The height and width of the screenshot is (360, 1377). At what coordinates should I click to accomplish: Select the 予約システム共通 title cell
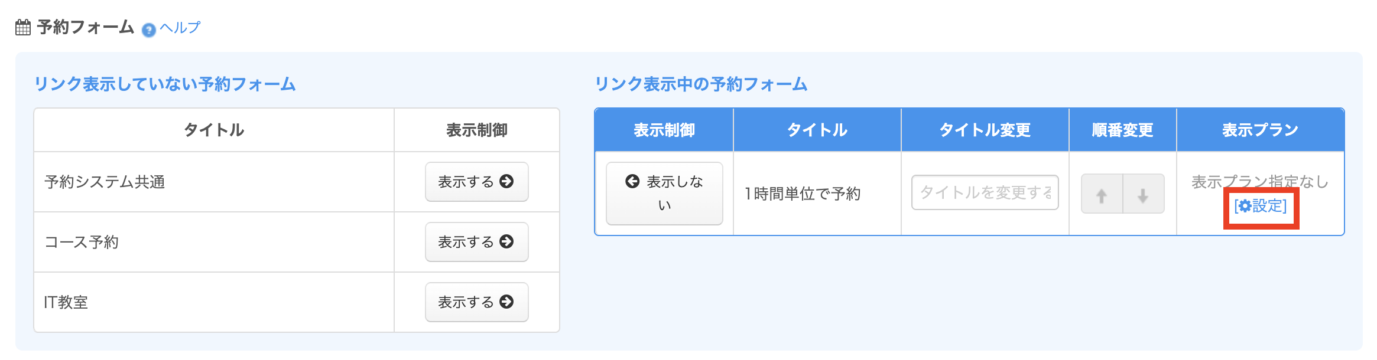click(x=105, y=182)
